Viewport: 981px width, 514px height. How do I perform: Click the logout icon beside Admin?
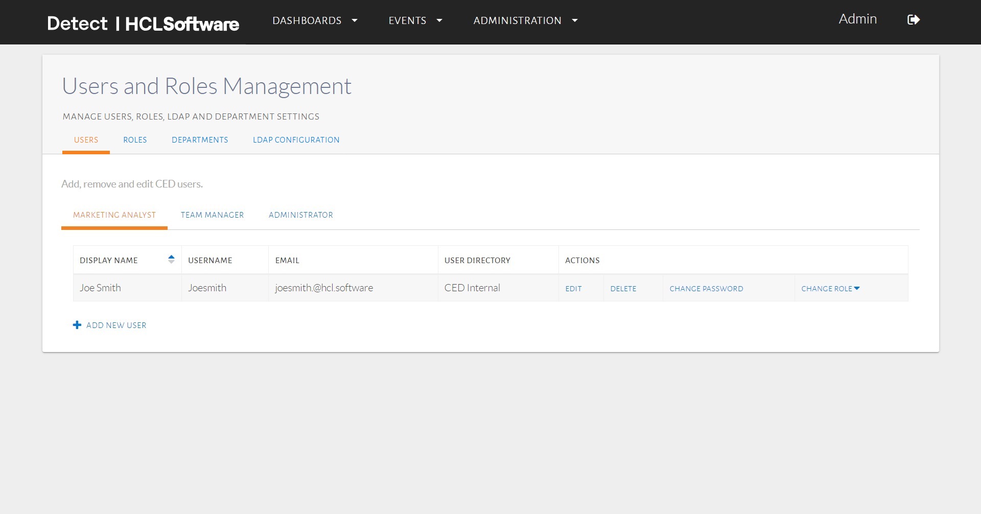913,20
